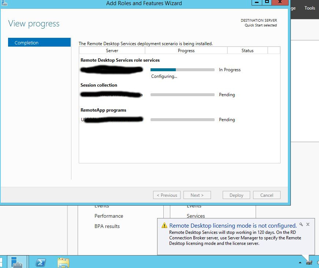The width and height of the screenshot is (319, 268).
Task: Open Services in Server Manager tile
Action: (196, 216)
